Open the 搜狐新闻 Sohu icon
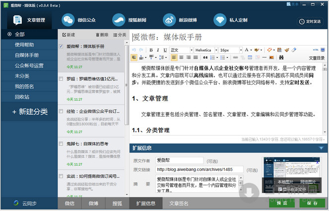The height and width of the screenshot is (212, 329). 119,20
